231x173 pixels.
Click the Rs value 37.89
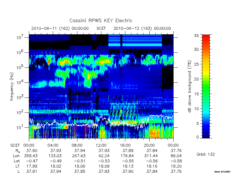(x=128, y=151)
